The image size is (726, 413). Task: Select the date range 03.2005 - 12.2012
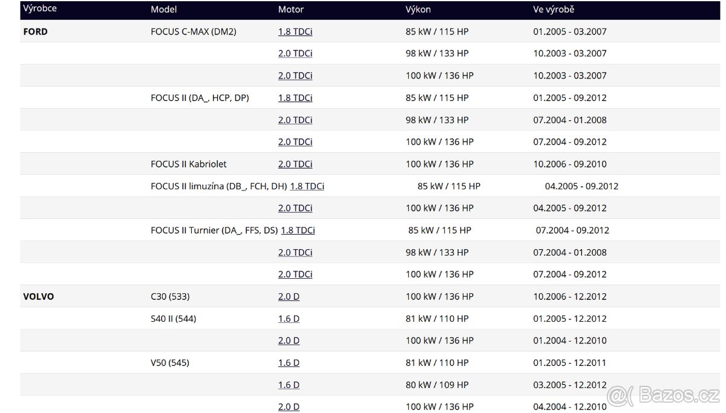tap(570, 385)
